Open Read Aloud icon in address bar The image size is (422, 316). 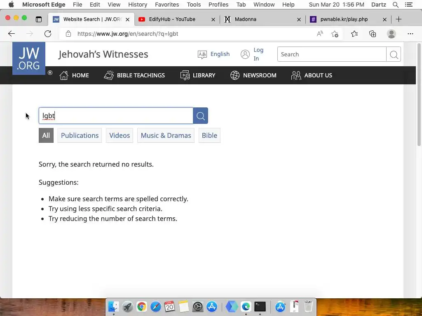coord(320,34)
